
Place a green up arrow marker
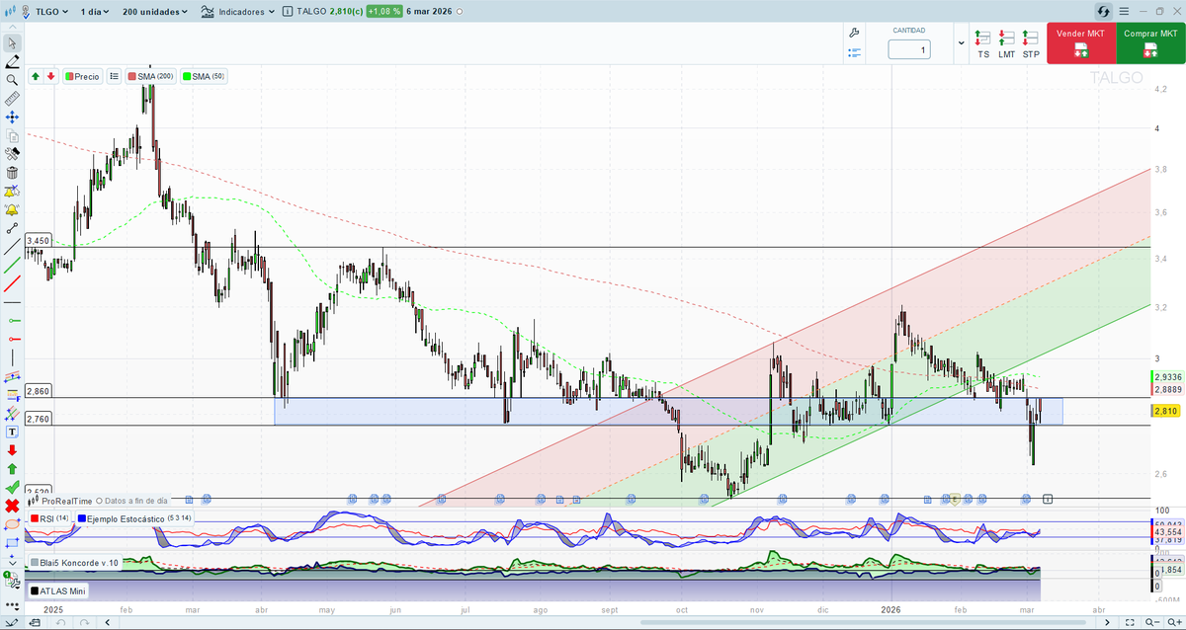(12, 469)
